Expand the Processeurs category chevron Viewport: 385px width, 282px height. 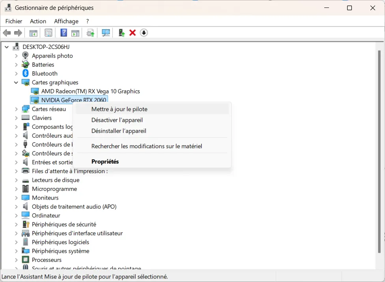(16, 260)
